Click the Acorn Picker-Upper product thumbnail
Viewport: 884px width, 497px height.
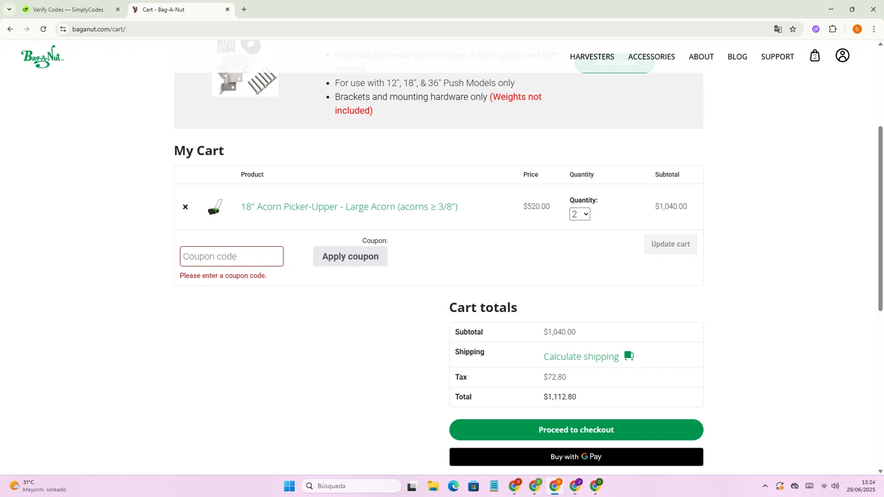215,207
